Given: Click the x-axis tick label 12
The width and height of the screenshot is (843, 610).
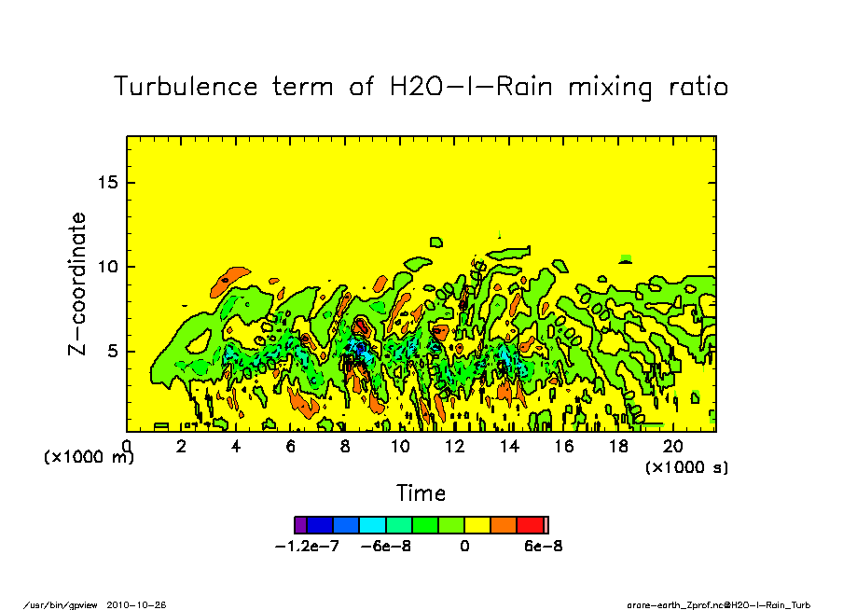Looking at the screenshot, I should [454, 446].
